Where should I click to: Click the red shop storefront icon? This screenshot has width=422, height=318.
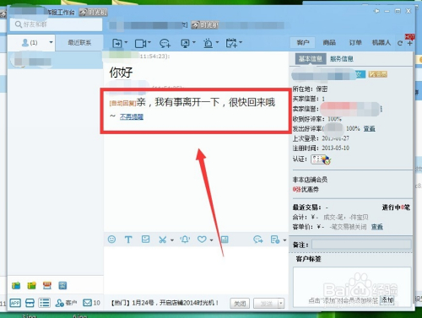(x=47, y=286)
